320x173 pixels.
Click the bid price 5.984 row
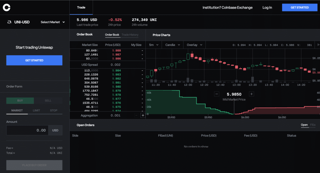tap(107, 70)
